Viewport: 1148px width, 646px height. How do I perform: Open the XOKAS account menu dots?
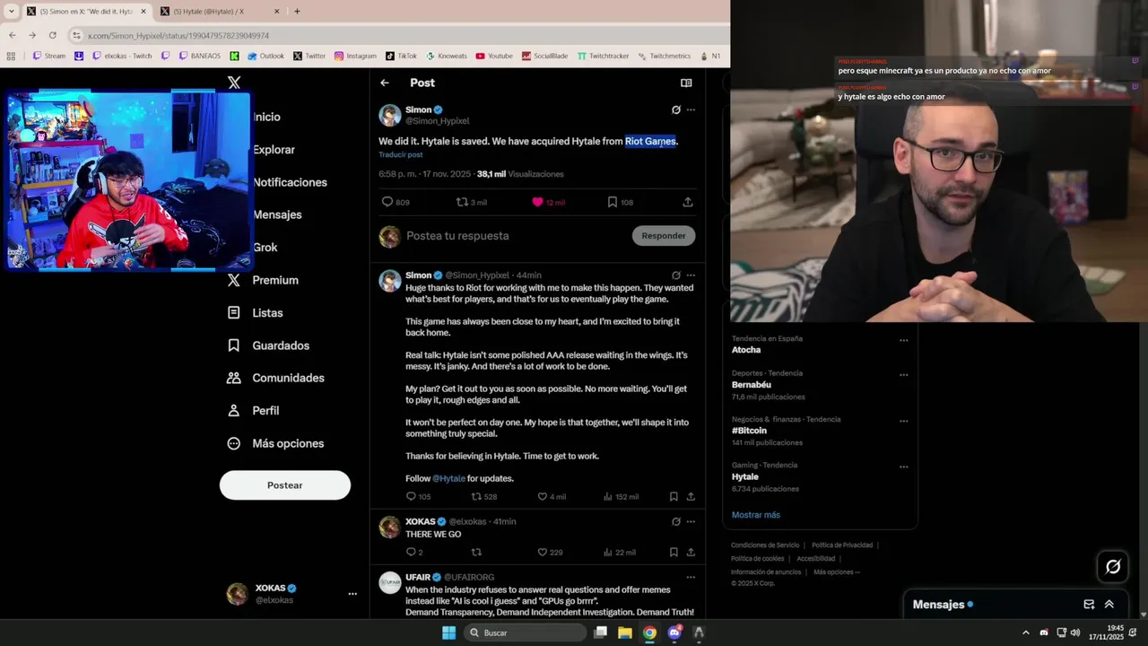click(x=352, y=594)
